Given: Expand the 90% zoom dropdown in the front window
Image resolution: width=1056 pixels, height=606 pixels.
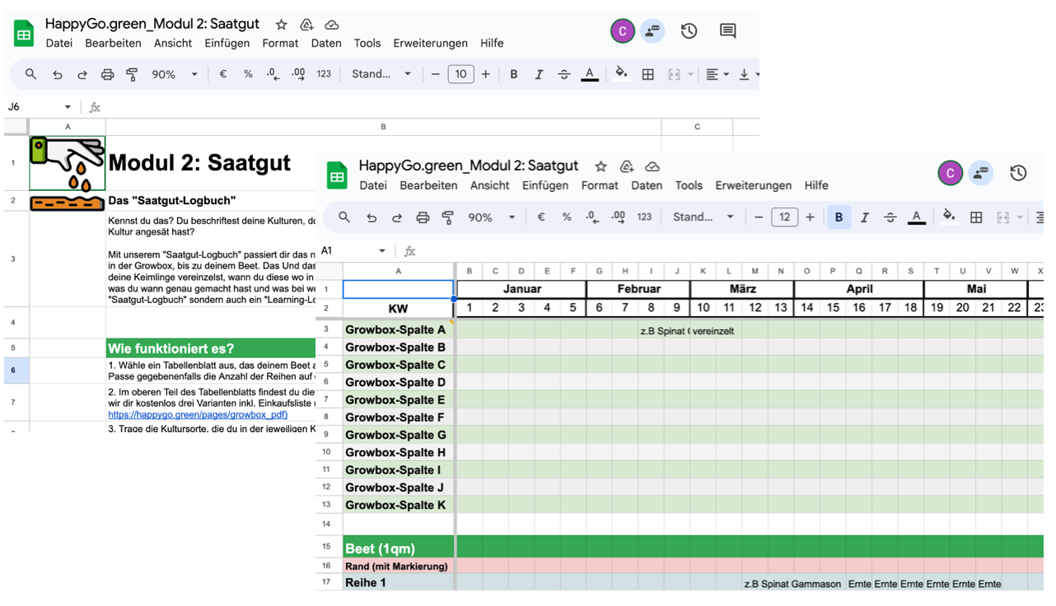Looking at the screenshot, I should (x=512, y=217).
